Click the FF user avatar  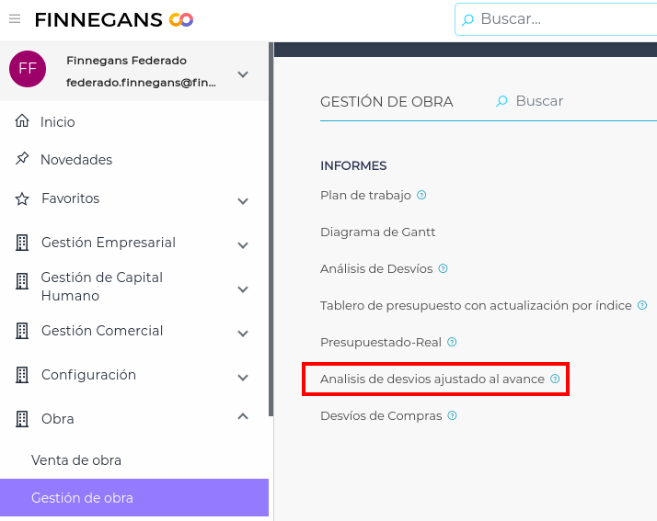[28, 69]
